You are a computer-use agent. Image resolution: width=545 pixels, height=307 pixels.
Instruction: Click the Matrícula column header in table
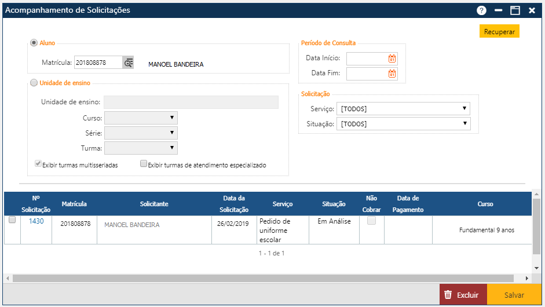pos(74,204)
